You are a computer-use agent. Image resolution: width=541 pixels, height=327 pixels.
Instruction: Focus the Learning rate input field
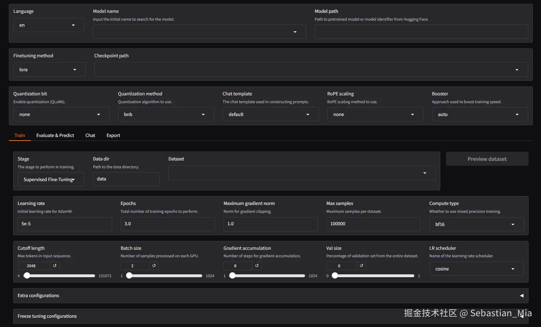[65, 224]
